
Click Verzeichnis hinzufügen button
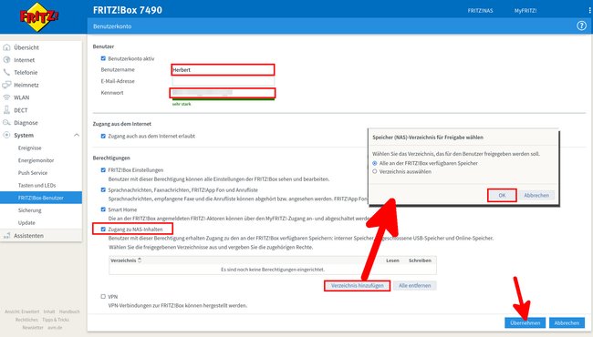click(x=357, y=285)
